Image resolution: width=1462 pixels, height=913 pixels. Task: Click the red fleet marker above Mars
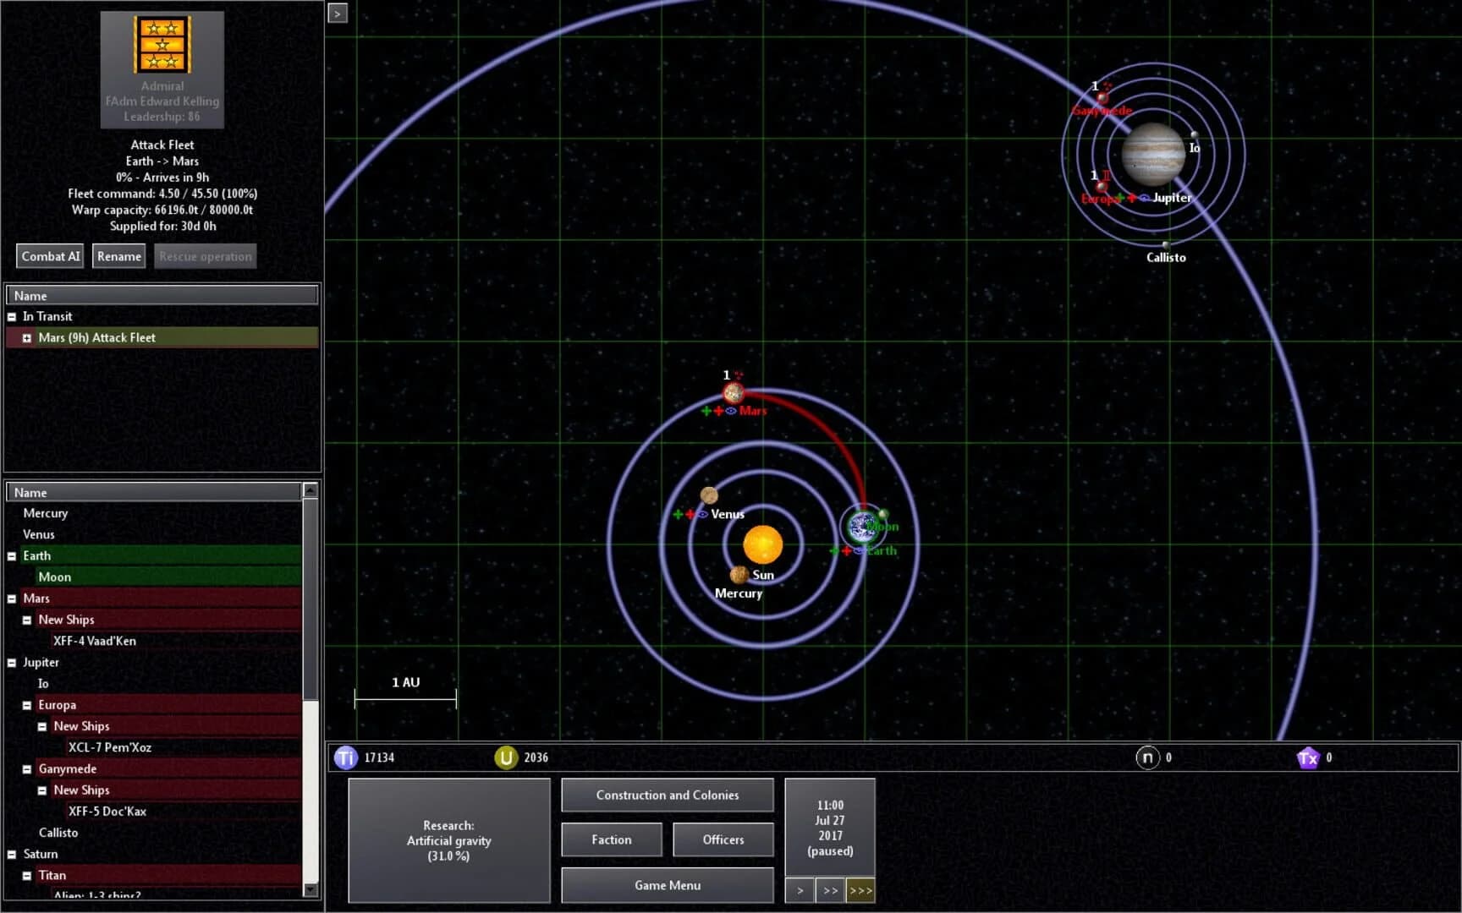pyautogui.click(x=737, y=374)
